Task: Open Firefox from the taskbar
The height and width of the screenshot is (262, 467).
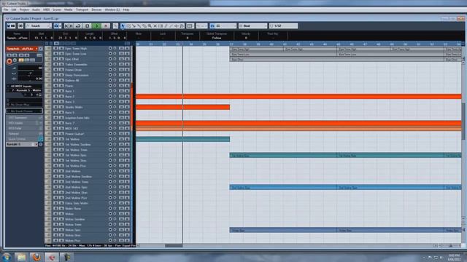Action: [36, 257]
